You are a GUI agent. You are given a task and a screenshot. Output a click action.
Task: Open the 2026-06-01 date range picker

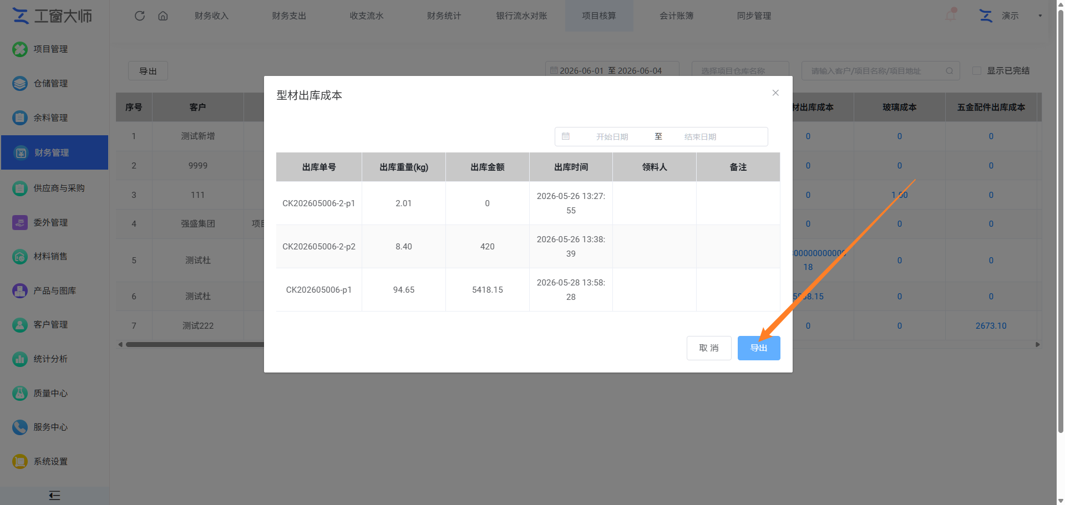[612, 71]
